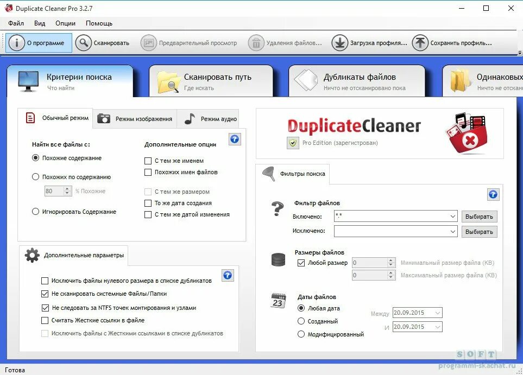
Task: Increase minimum file size spinner
Action: tap(391, 260)
